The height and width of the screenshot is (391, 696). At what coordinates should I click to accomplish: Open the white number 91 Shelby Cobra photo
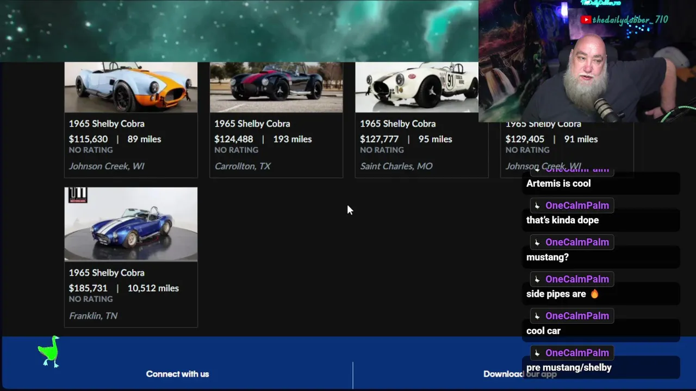point(417,87)
